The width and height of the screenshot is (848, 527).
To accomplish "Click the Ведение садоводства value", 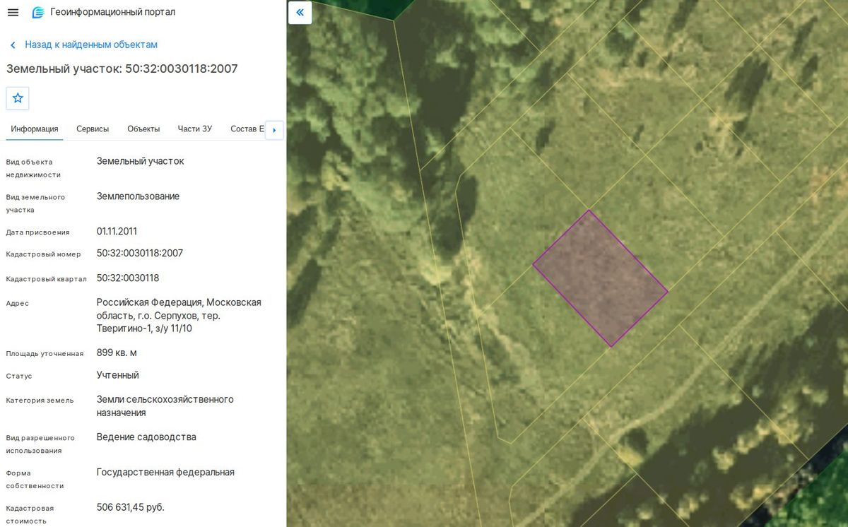I will [146, 437].
